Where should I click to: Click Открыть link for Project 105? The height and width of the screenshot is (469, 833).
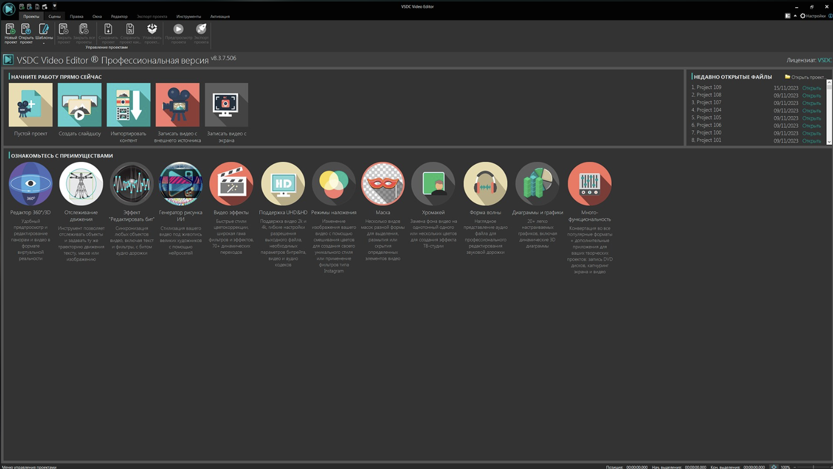coord(811,118)
